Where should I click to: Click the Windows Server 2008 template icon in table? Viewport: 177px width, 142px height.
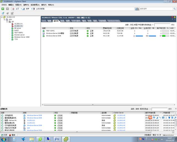click(x=43, y=33)
